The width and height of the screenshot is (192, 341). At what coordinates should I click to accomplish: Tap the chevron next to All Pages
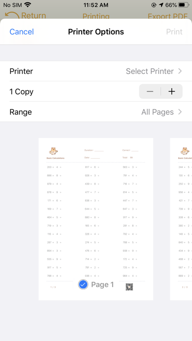click(180, 112)
